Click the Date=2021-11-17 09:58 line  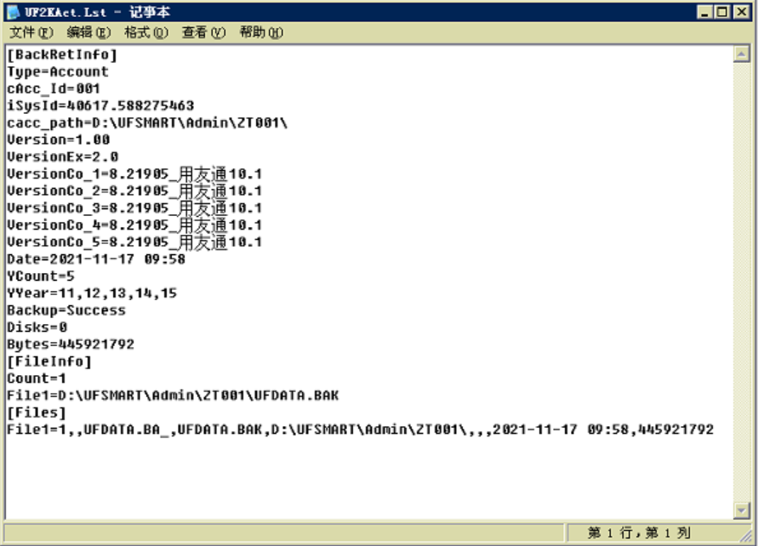(96, 259)
